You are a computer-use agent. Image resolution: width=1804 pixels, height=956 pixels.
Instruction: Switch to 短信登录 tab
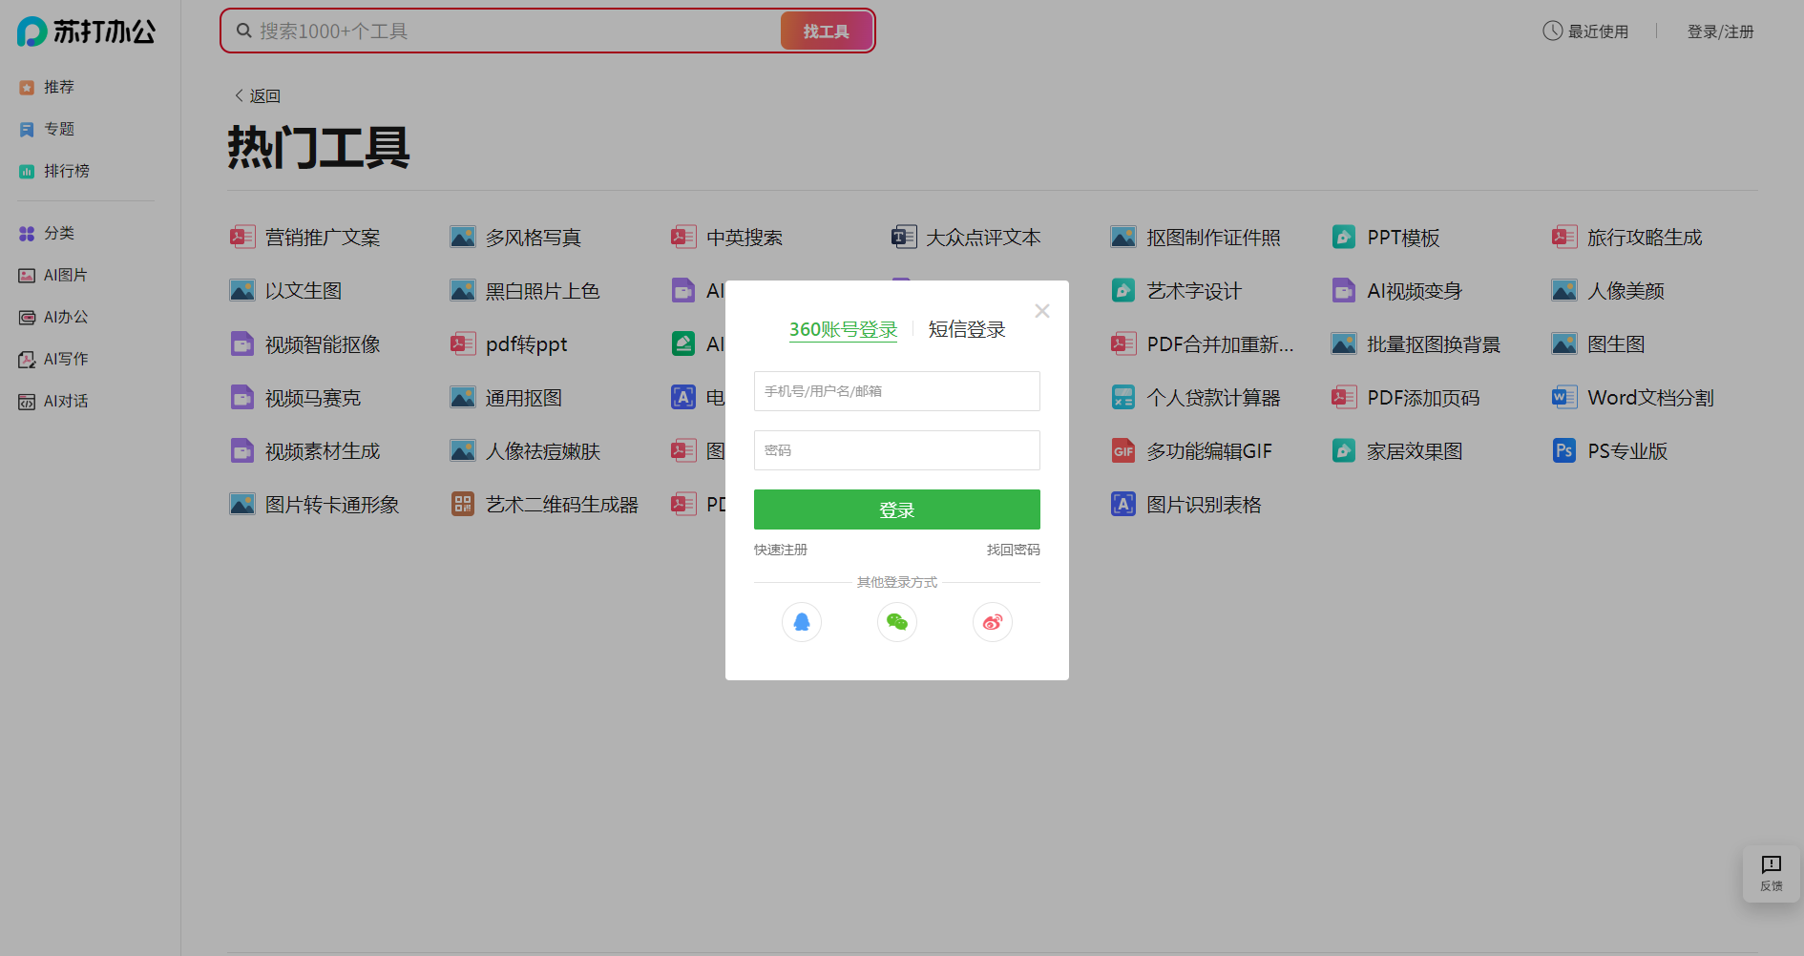(967, 328)
